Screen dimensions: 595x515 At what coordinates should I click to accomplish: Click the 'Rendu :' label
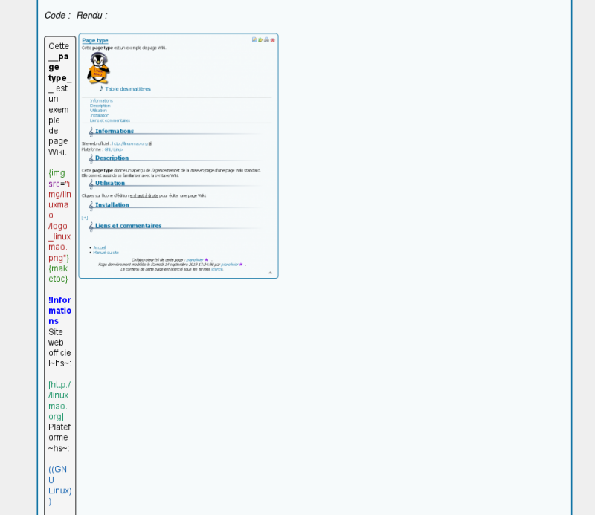click(91, 16)
